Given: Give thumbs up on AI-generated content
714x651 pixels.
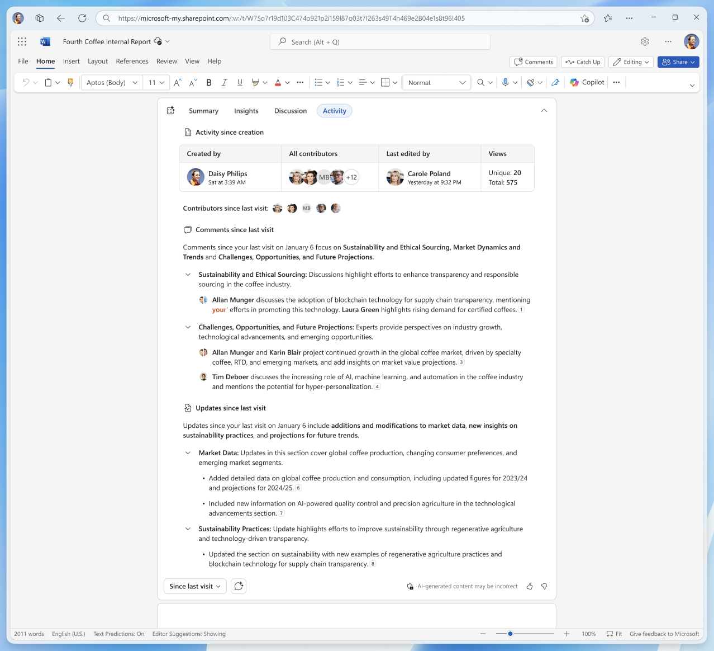Looking at the screenshot, I should 529,586.
